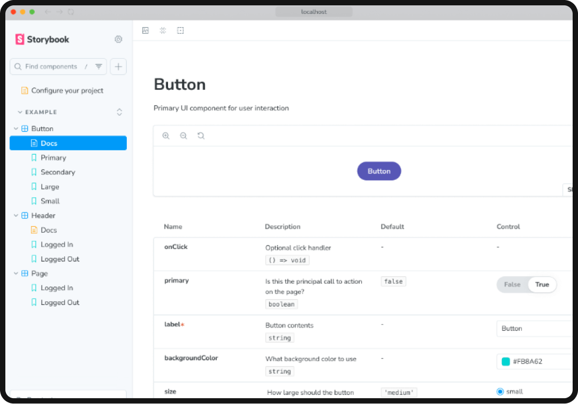Zoom in on the Button preview
This screenshot has height=404, width=578.
coord(166,135)
